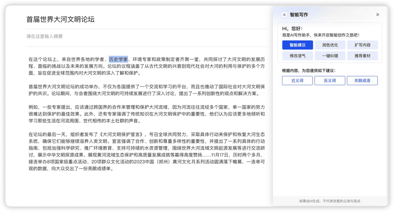Click the 扩写内容 button
The height and width of the screenshot is (212, 394).
point(362,45)
